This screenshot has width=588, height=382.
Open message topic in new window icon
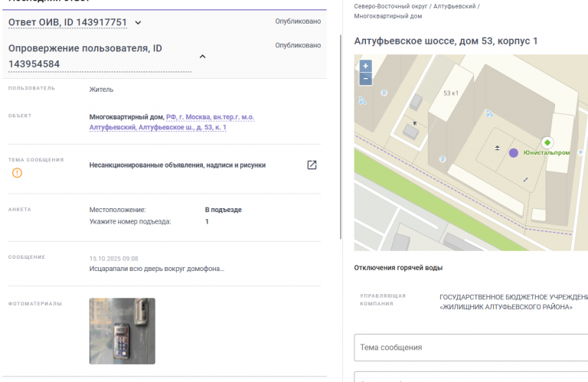tap(312, 165)
